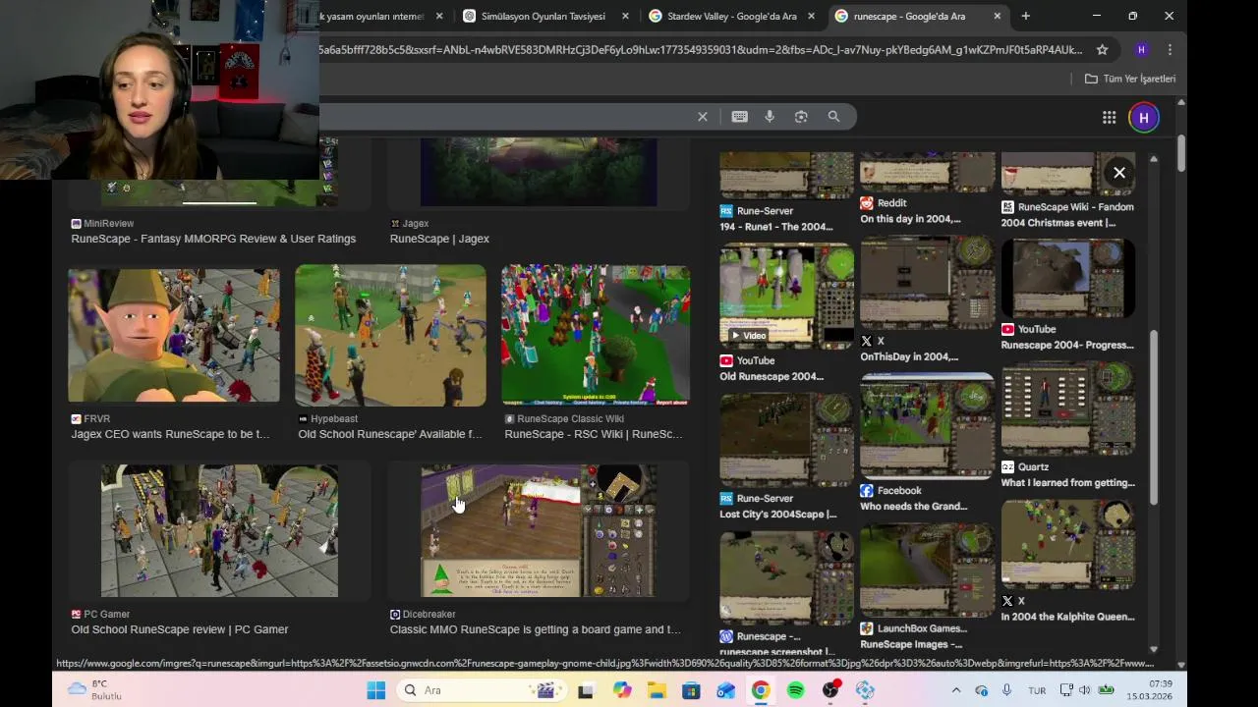Open the FRVR Jagex CEO image
The image size is (1258, 707).
pos(174,336)
